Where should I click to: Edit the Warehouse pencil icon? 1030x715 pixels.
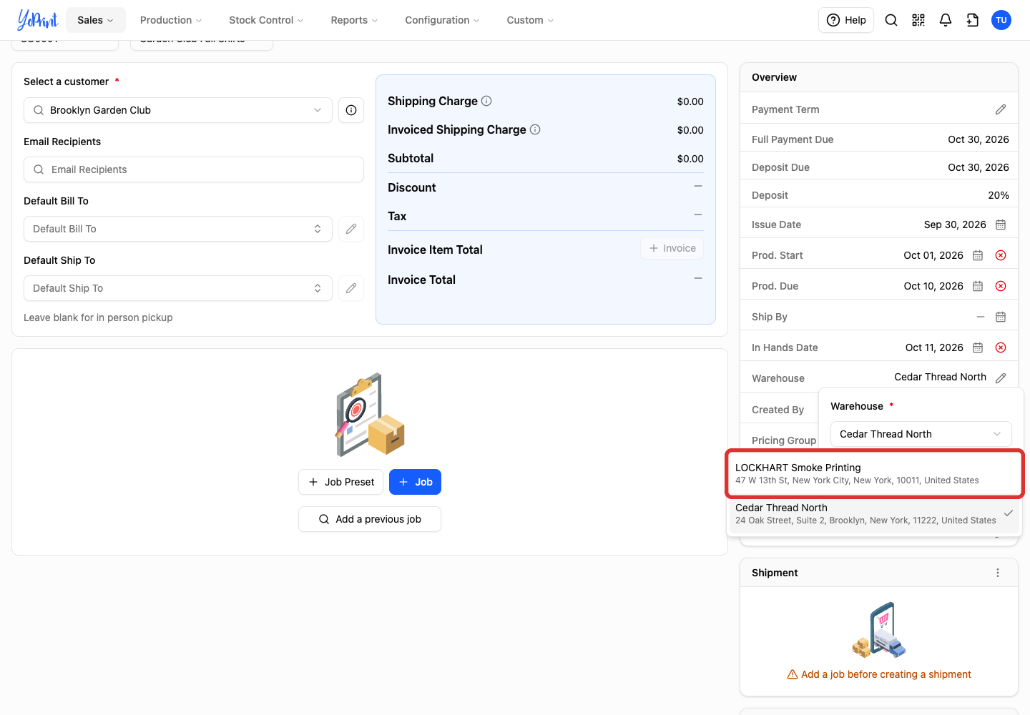click(x=1001, y=378)
